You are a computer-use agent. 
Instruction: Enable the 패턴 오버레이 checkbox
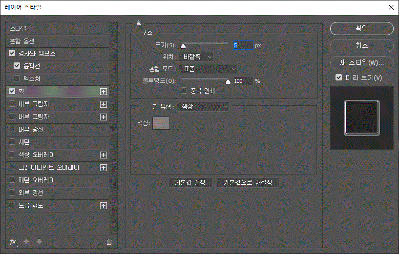click(12, 180)
